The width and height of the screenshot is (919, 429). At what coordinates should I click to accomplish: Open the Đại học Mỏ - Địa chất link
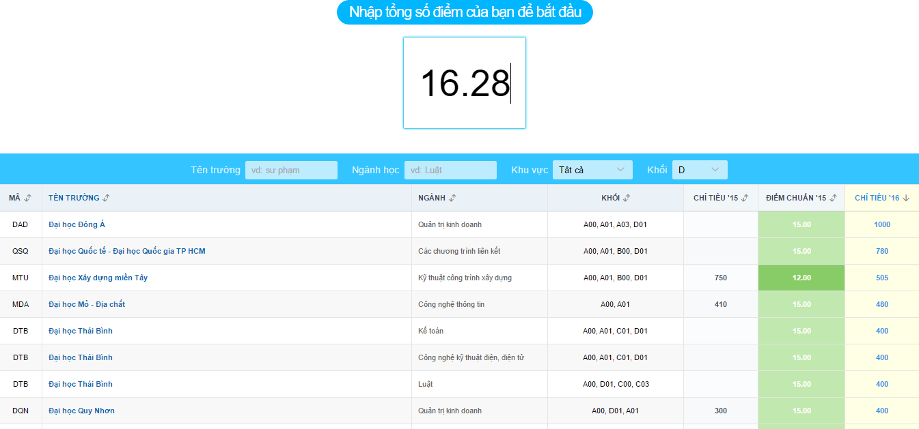tap(87, 304)
